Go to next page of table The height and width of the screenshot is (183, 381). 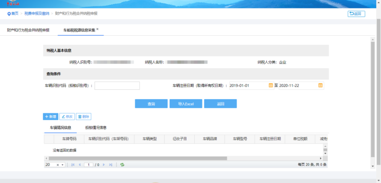pyautogui.click(x=104, y=165)
